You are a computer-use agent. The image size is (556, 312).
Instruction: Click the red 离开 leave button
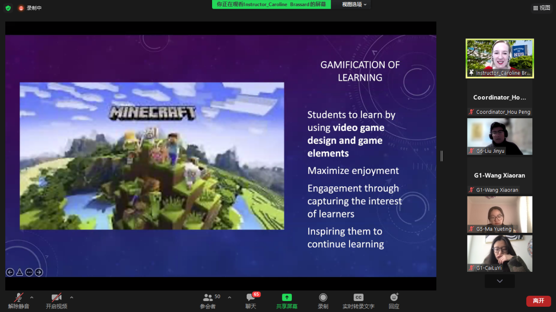click(538, 301)
